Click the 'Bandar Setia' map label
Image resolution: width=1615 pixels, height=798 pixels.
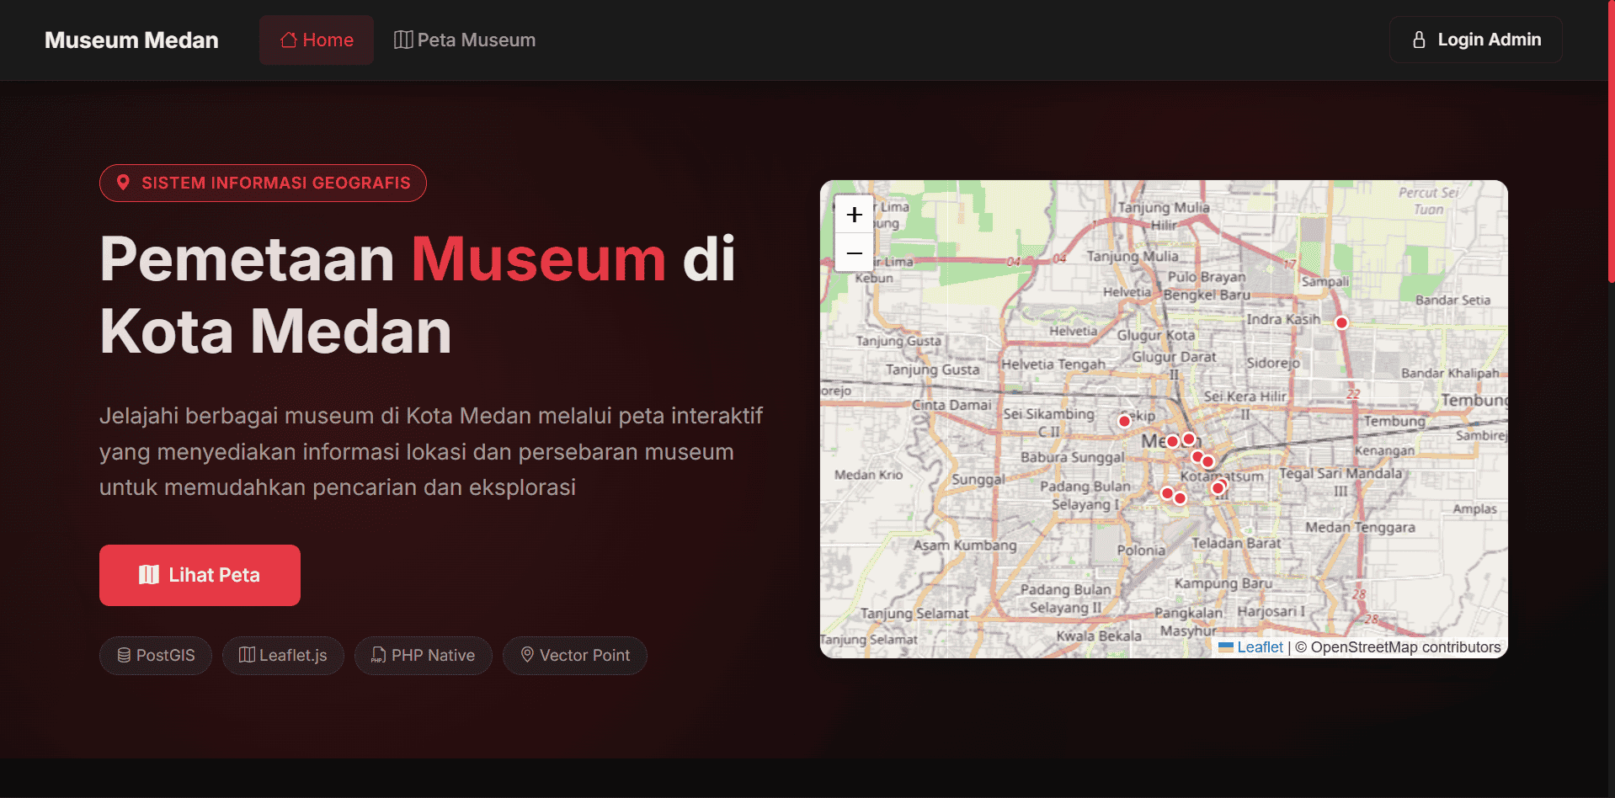tap(1452, 300)
